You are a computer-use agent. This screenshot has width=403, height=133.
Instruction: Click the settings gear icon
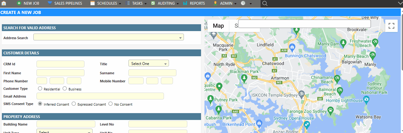tap(243, 3)
